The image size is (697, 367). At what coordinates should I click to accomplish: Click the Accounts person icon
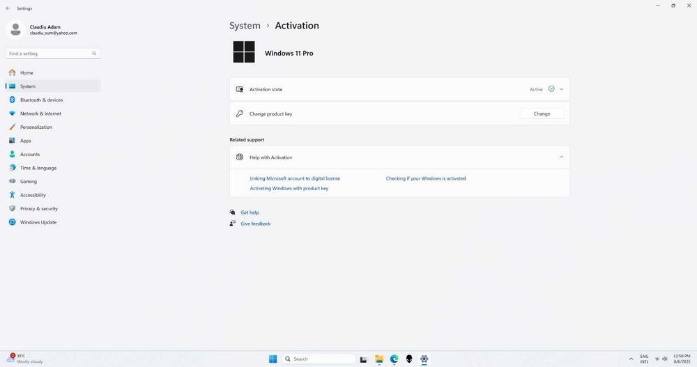12,154
